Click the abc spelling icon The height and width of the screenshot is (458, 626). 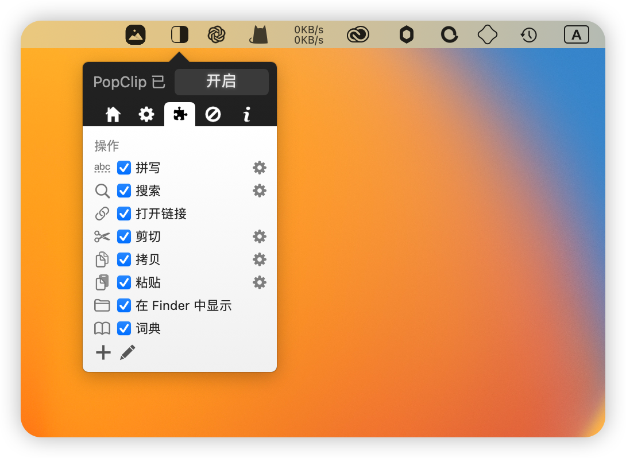pos(102,168)
